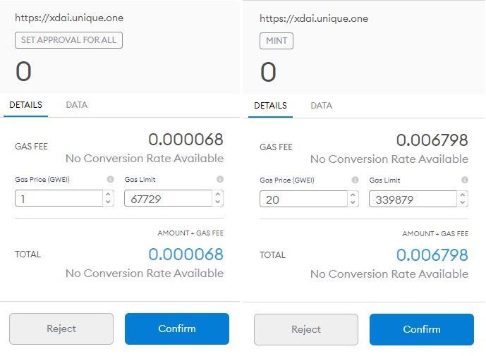Viewport: 486px width, 356px height.
Task: Increase gas price up arrow on value 20
Action: (x=353, y=195)
